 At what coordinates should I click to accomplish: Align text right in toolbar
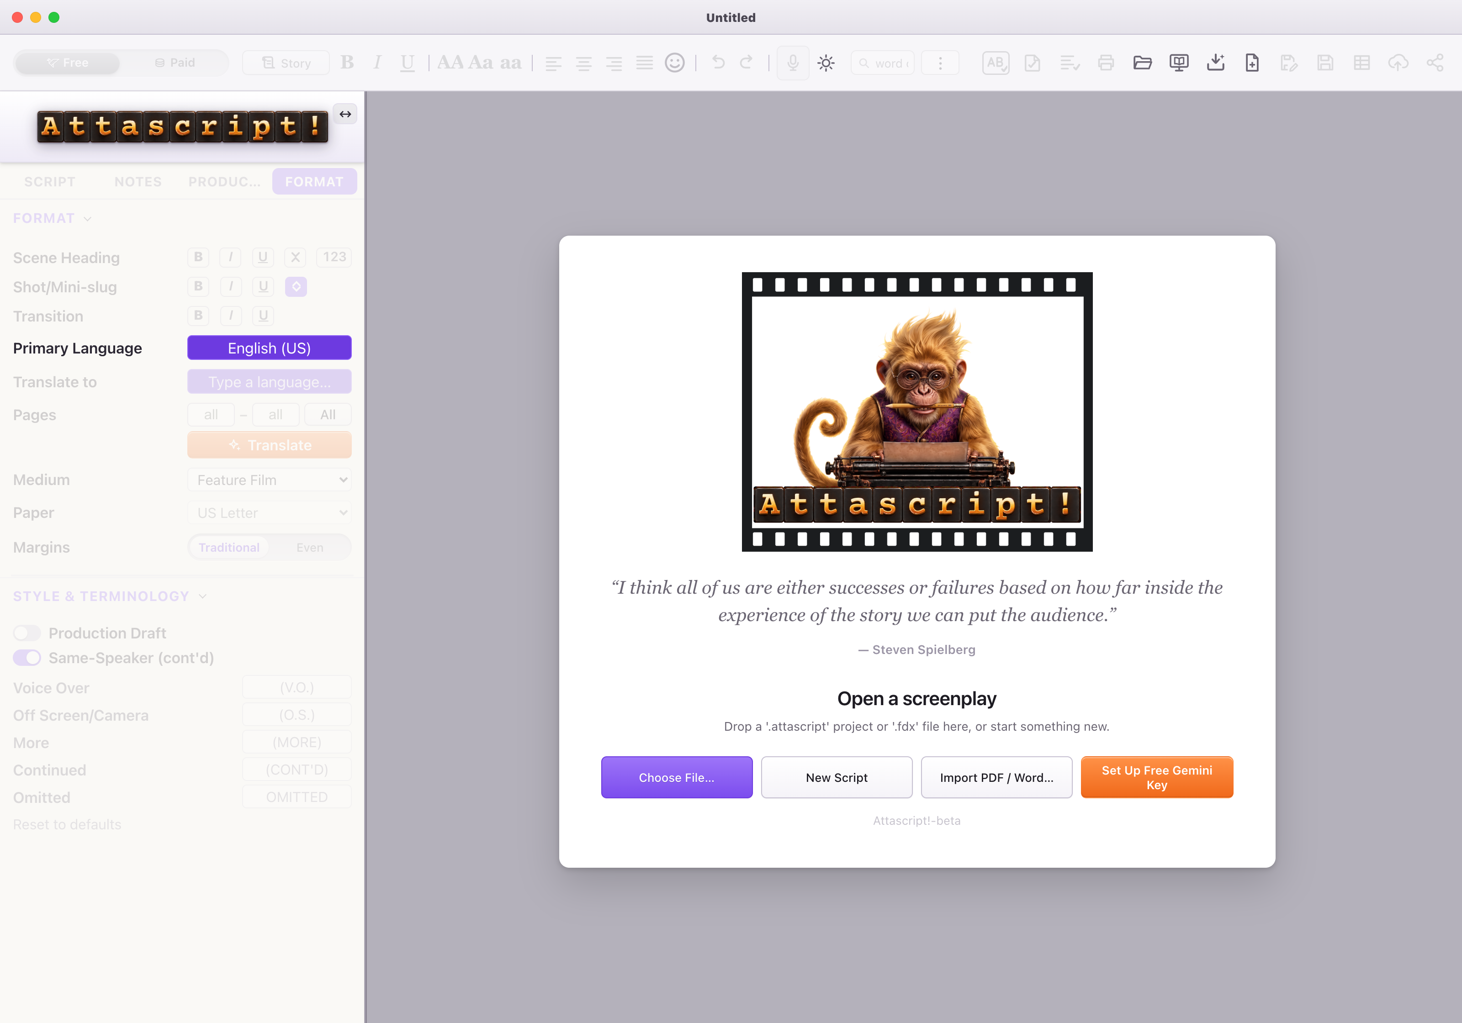tap(614, 63)
